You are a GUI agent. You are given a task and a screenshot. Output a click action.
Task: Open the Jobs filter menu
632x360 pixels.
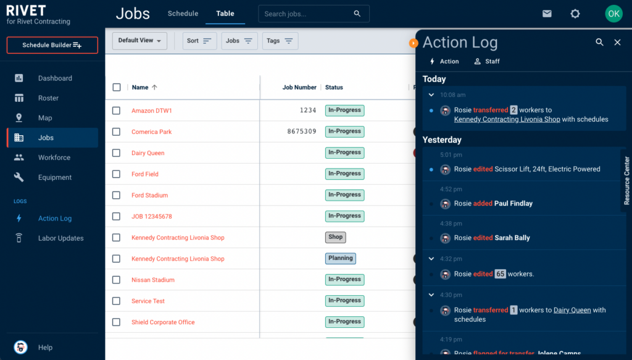click(x=239, y=41)
